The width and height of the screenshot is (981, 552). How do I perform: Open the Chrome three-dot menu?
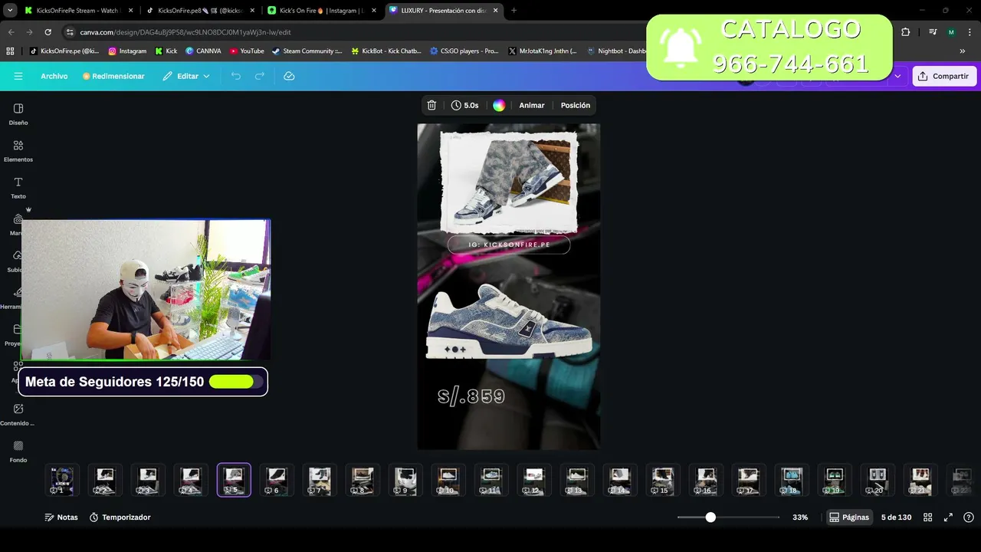click(970, 32)
